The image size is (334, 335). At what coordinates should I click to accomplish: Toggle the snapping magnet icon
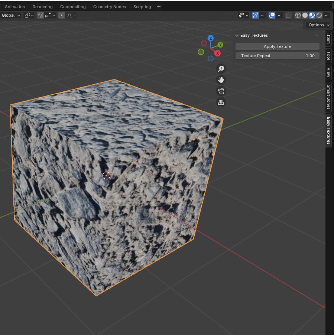(40, 15)
